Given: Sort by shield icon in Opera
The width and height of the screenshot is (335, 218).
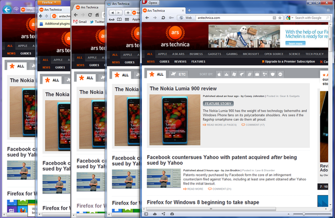Looking at the screenshot, I should click(x=272, y=74).
